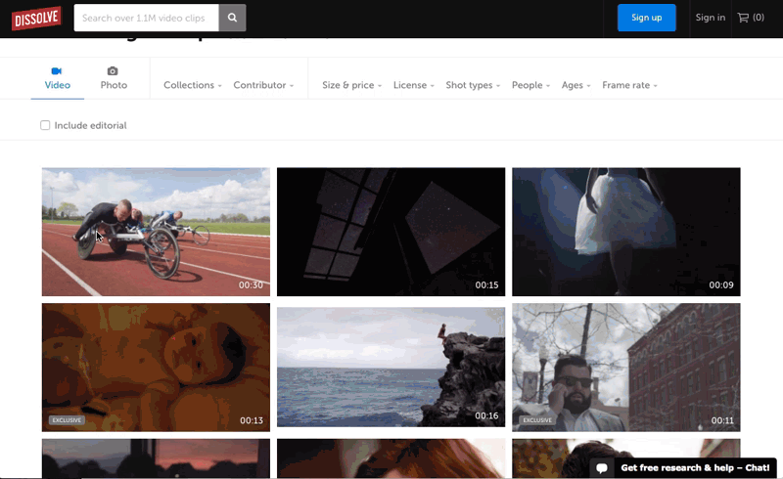Click EXCLUSIVE badge on man with sunglasses clip
Viewport: 783px width, 479px height.
pos(537,420)
